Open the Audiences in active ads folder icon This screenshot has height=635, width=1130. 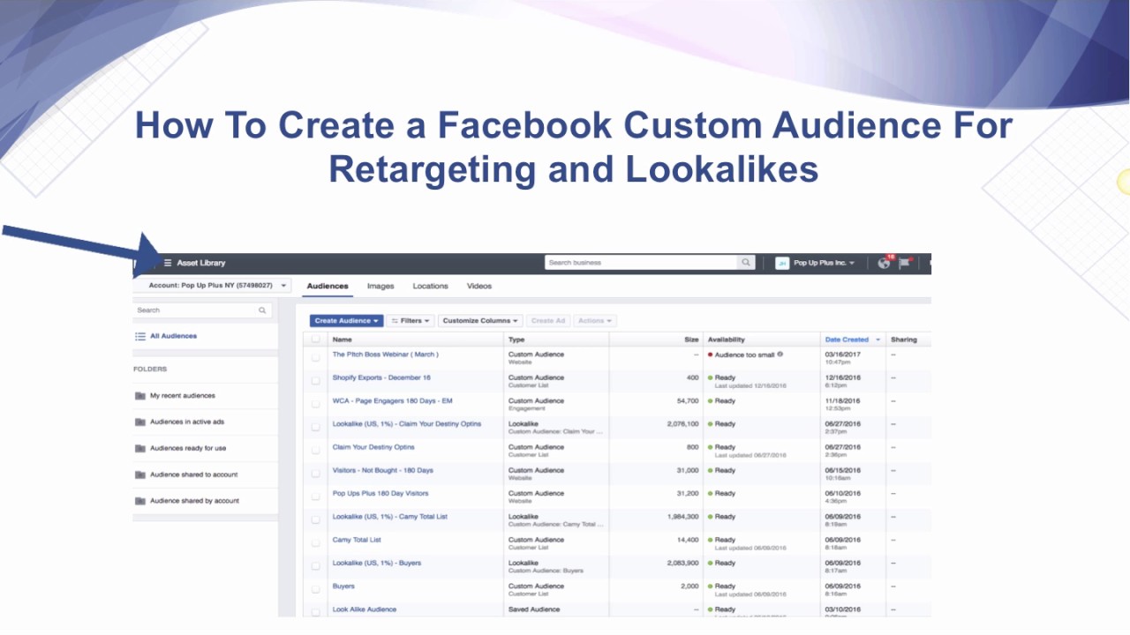pyautogui.click(x=139, y=422)
